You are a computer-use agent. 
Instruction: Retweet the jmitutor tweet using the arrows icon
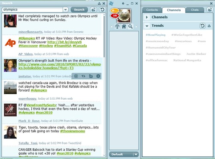pyautogui.click(x=83, y=76)
